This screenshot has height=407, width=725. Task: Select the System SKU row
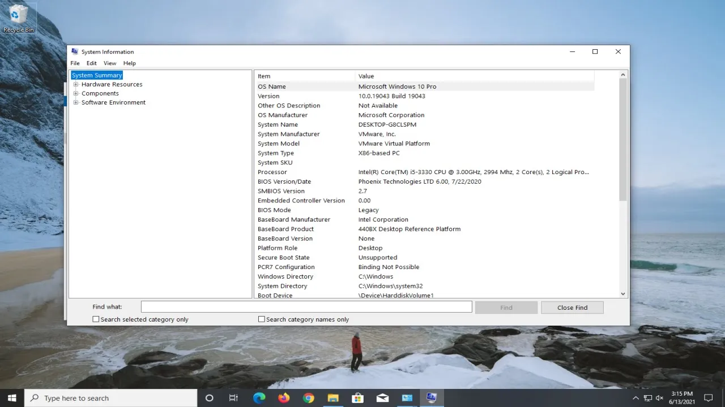pyautogui.click(x=424, y=163)
